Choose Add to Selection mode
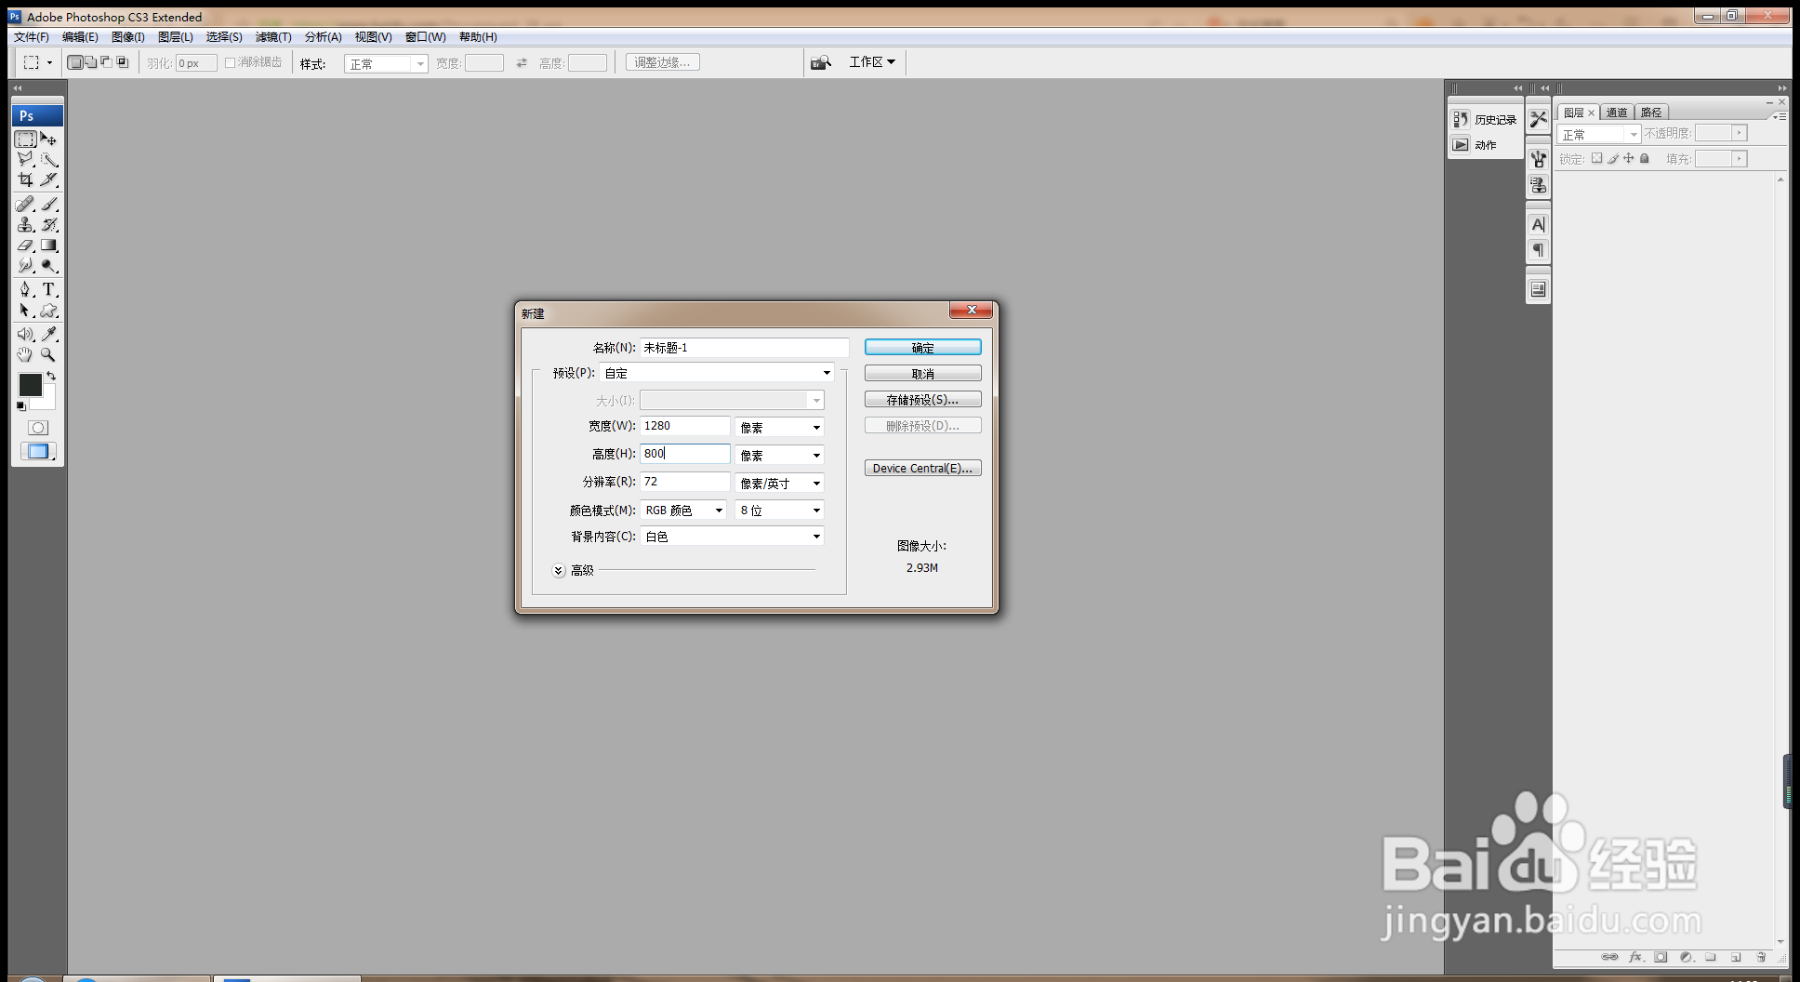 90,62
